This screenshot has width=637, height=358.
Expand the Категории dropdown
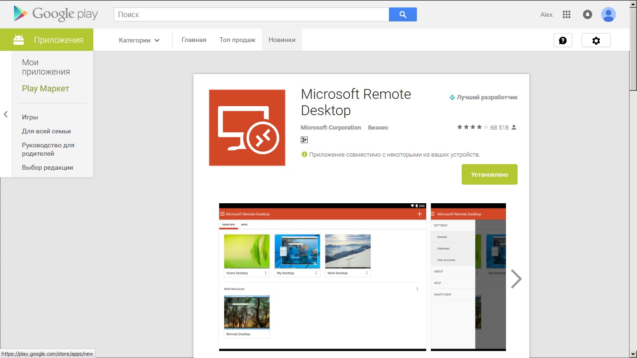[x=139, y=40]
